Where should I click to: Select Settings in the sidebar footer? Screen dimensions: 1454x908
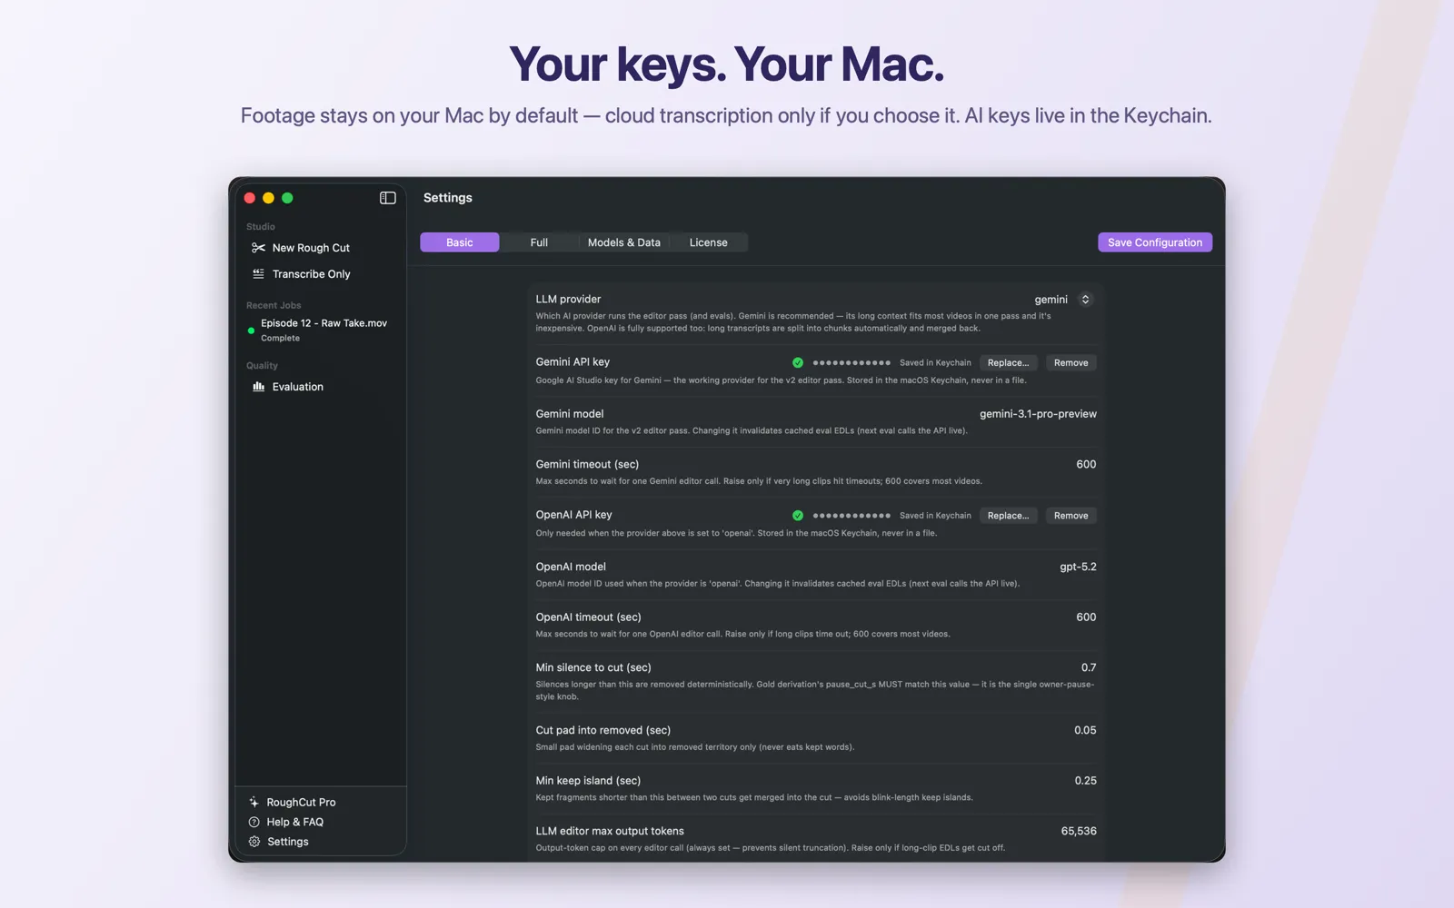(x=287, y=842)
